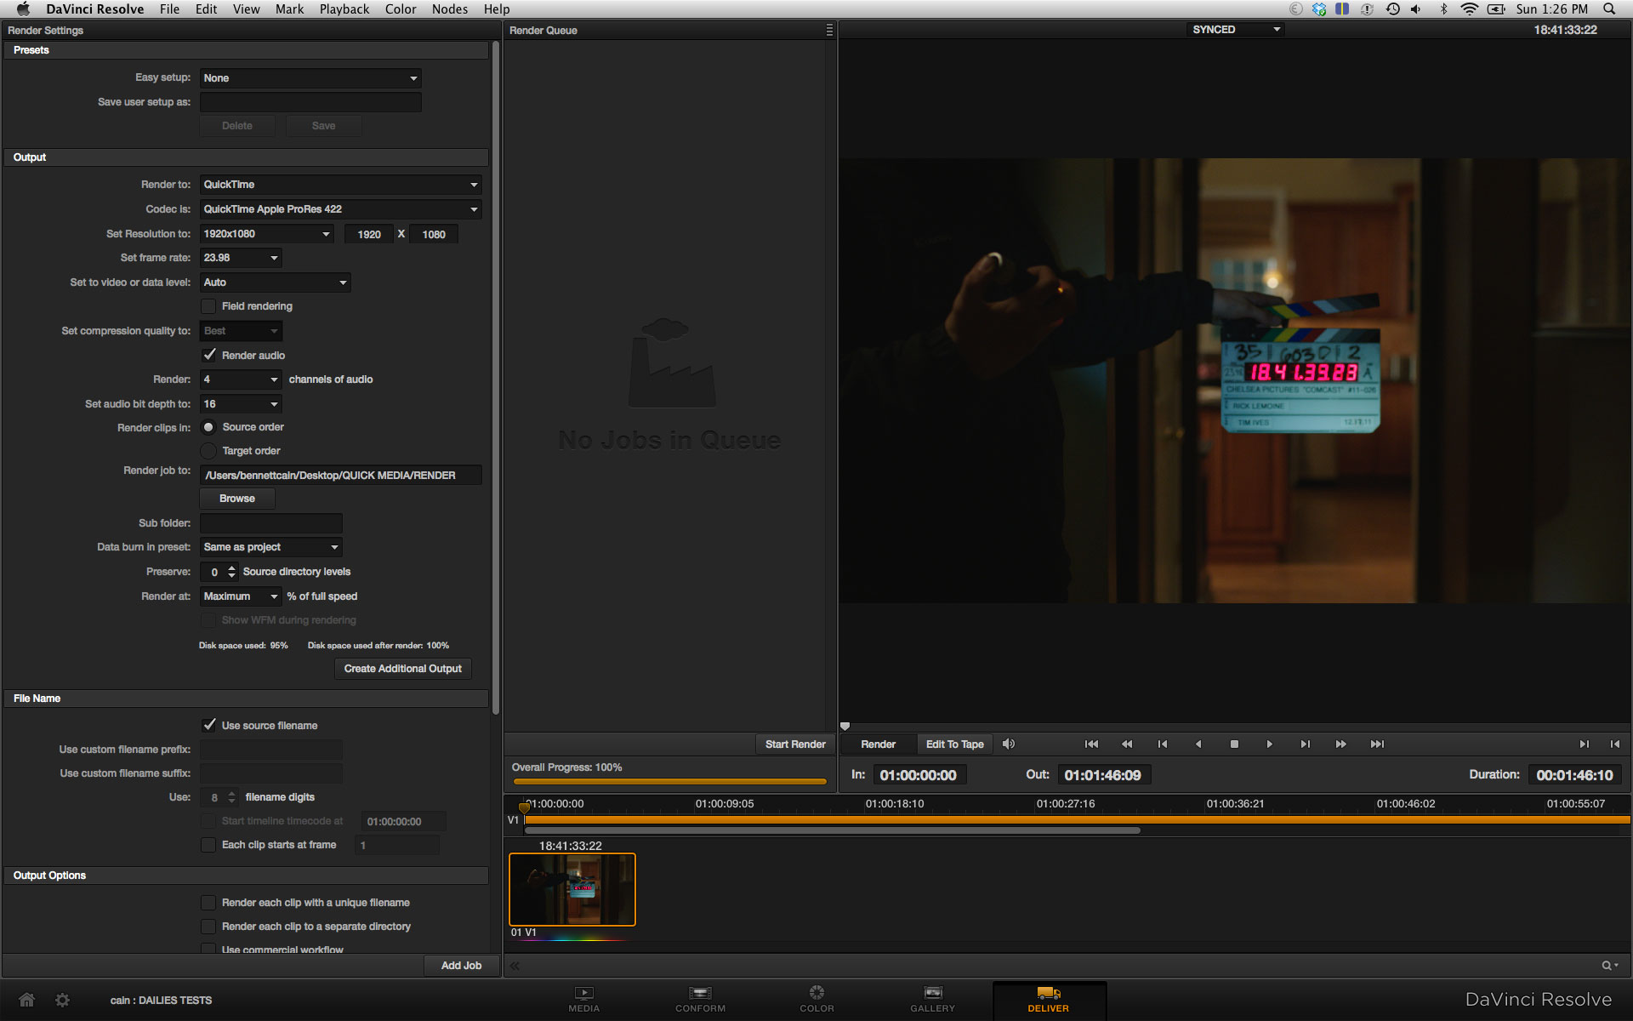
Task: Play clip in reverse
Action: point(1198,744)
